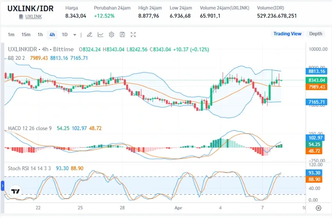
Task: Click the 7 date on time axis
Action: pos(262,208)
